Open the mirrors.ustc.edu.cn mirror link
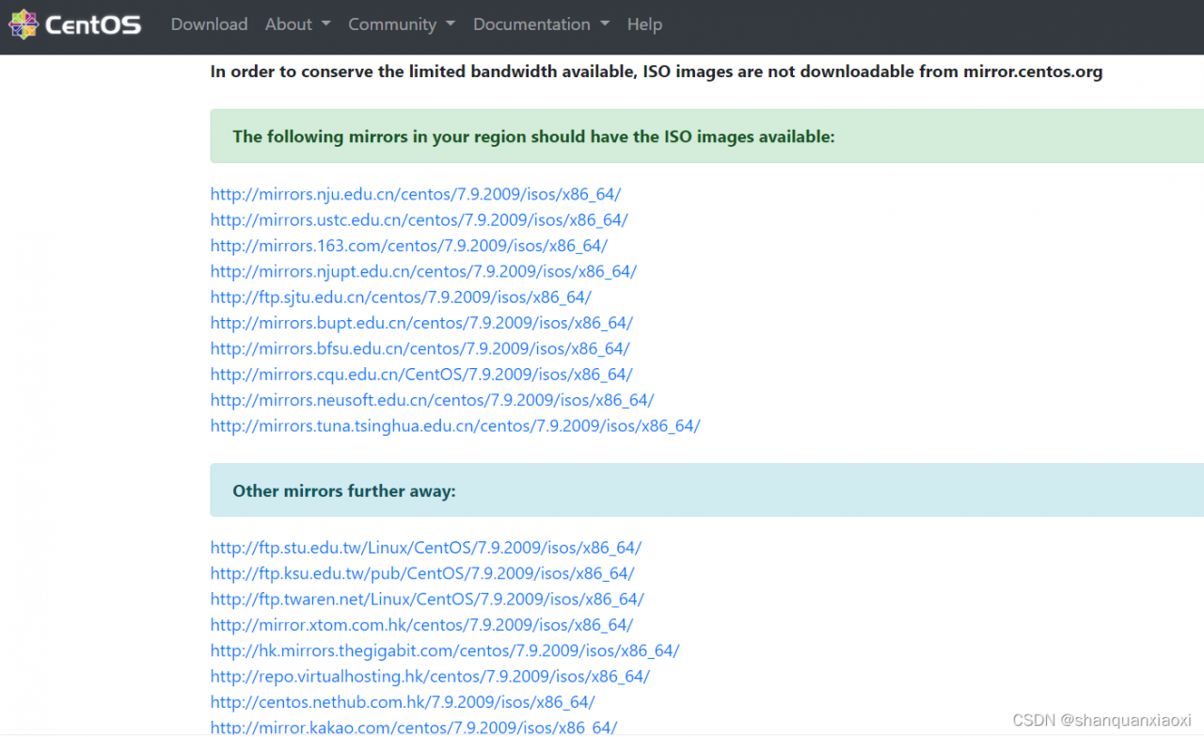 420,220
